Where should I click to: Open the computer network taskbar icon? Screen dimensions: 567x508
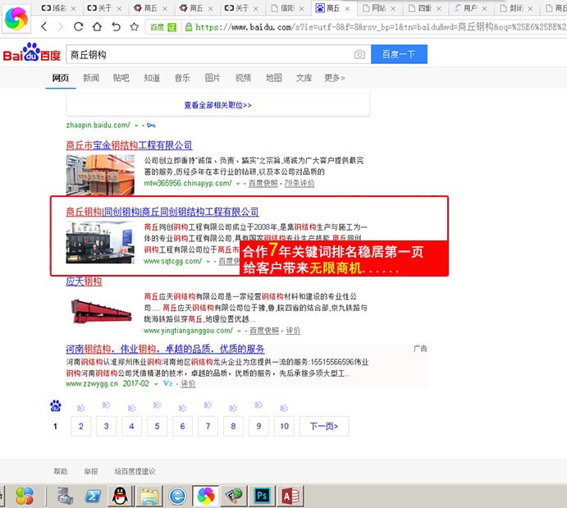tap(65, 496)
